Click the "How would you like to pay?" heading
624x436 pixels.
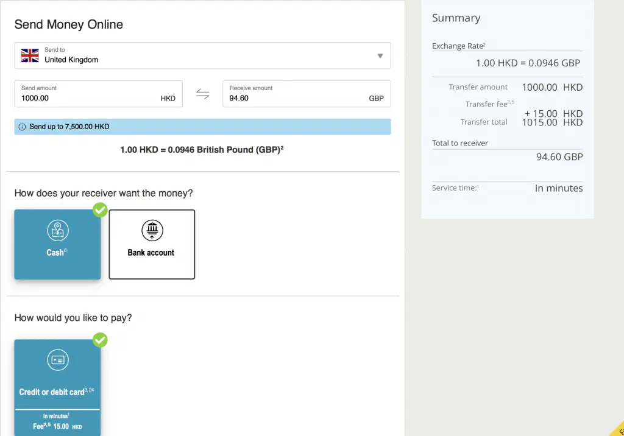click(x=73, y=318)
